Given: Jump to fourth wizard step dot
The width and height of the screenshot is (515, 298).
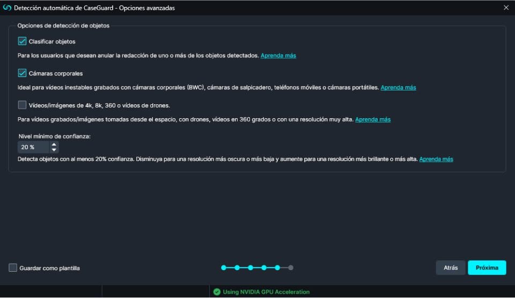Looking at the screenshot, I should pyautogui.click(x=264, y=268).
